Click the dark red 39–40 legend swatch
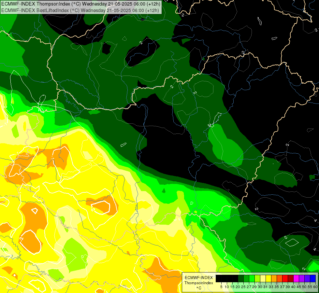319x293 pixels. click(291, 279)
